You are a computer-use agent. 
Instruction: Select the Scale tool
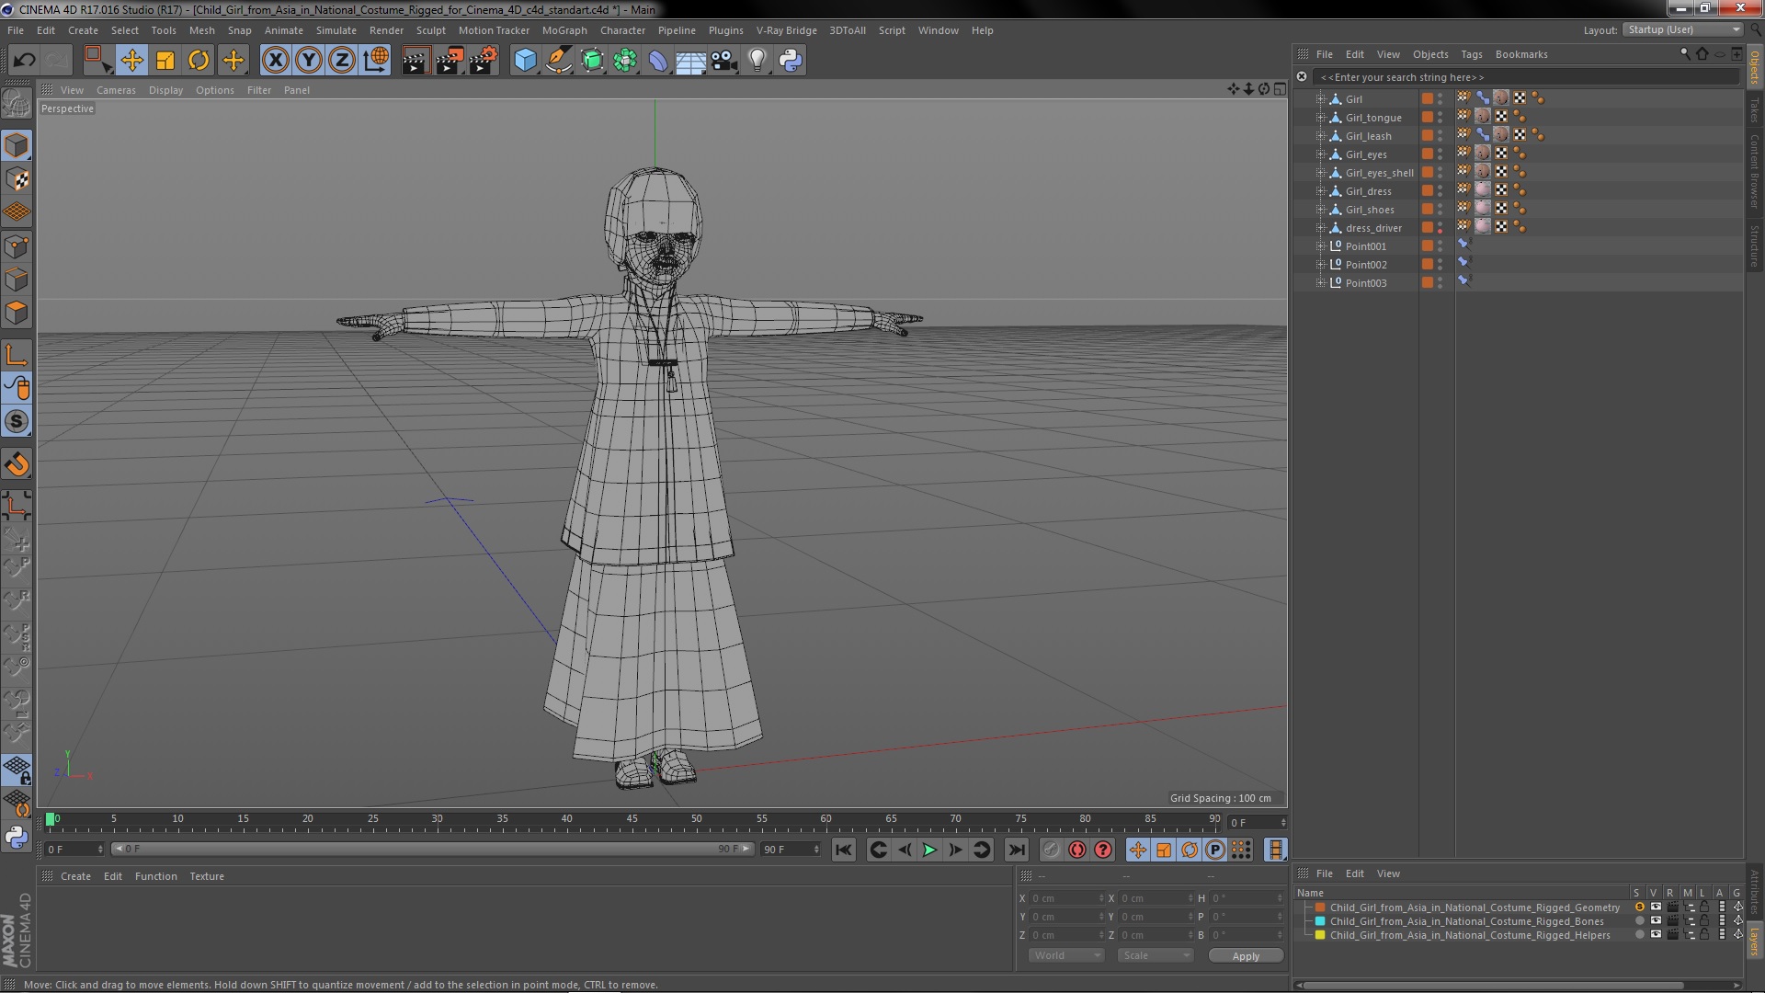point(165,61)
